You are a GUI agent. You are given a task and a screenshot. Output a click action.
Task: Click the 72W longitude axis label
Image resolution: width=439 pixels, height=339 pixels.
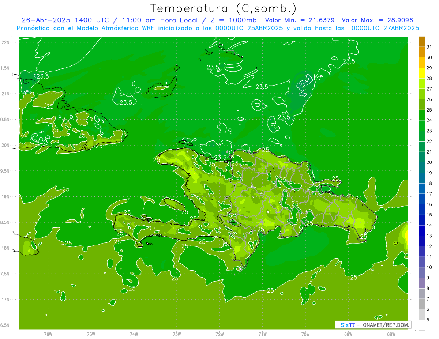point(219,334)
